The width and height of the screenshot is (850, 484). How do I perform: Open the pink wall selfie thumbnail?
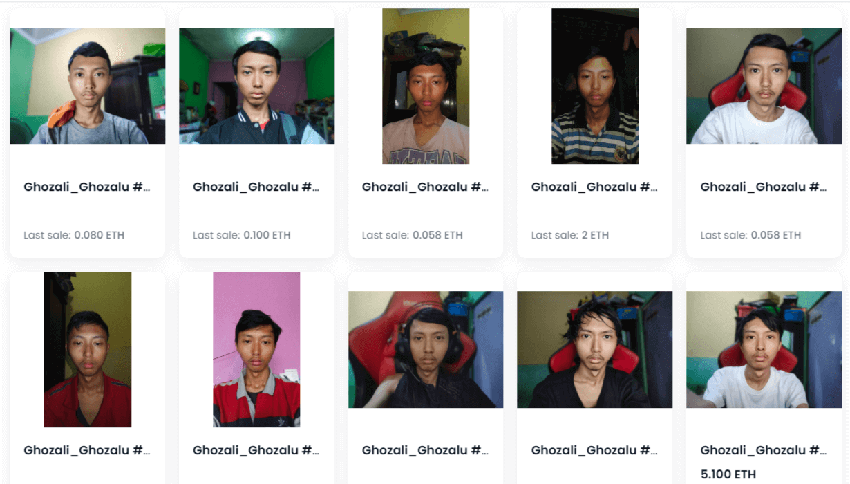click(x=256, y=349)
